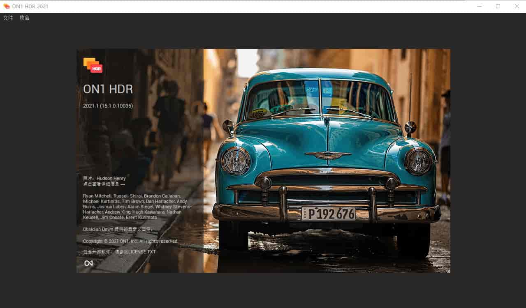Close the ON1 HDR 2021 window
This screenshot has width=526, height=308.
pos(517,6)
